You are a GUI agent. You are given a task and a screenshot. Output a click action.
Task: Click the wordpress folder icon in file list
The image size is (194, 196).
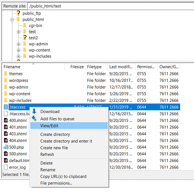[x=5, y=80]
